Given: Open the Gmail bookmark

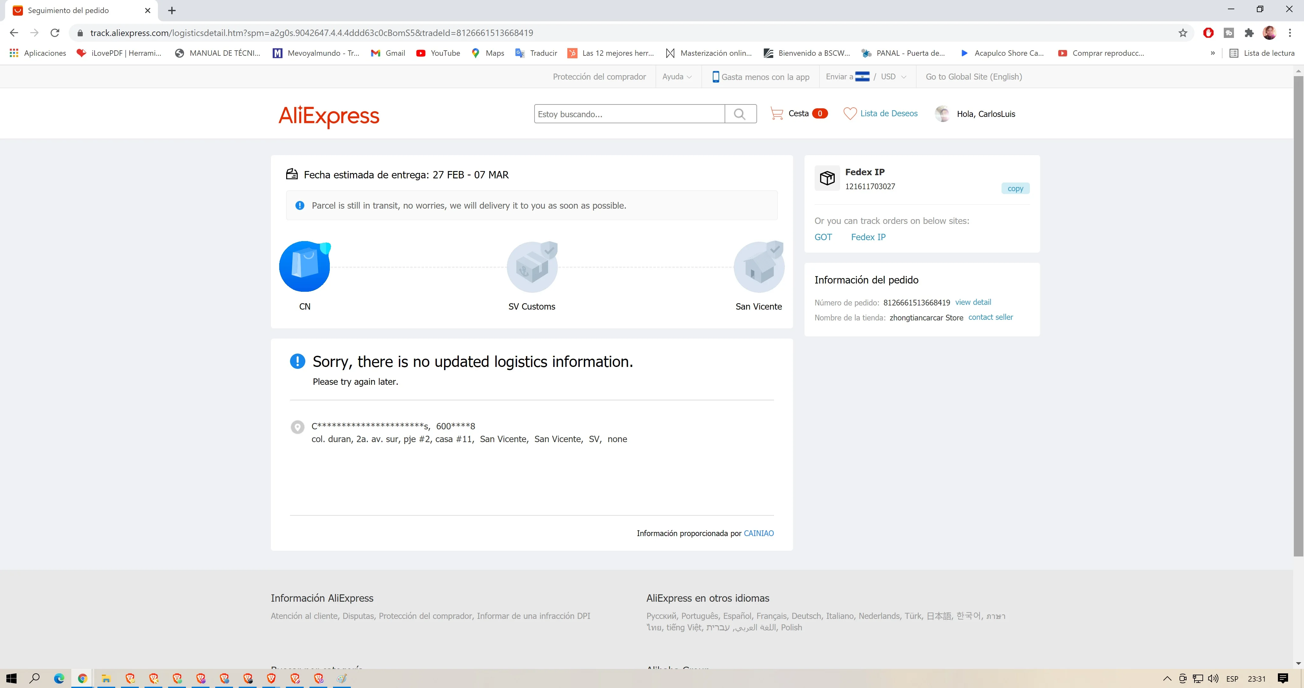Looking at the screenshot, I should (x=388, y=53).
